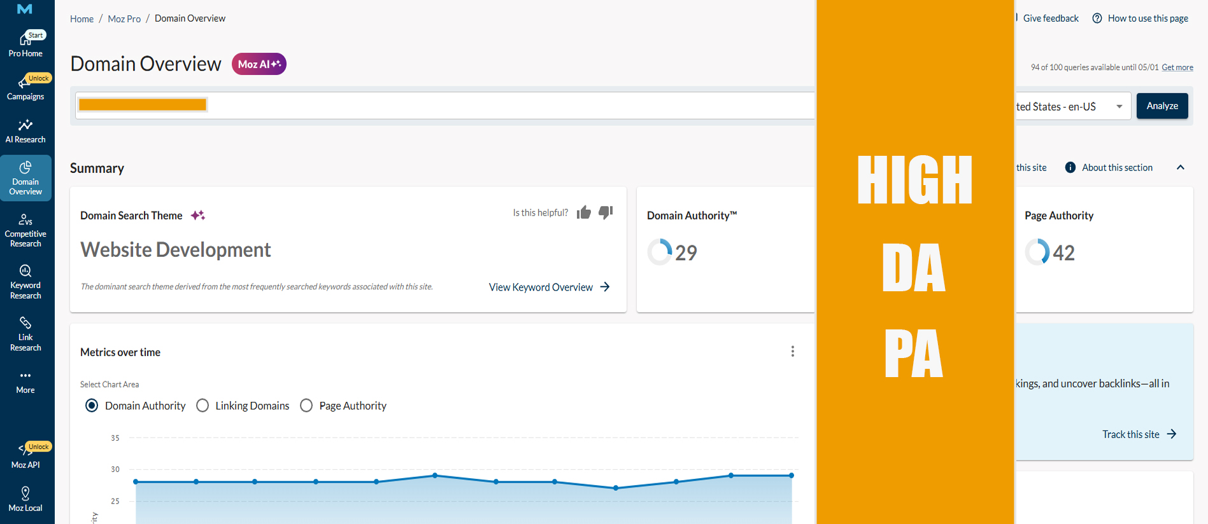Screen dimensions: 1208x524
Task: Open AI Research sidebar item
Action: tap(25, 131)
